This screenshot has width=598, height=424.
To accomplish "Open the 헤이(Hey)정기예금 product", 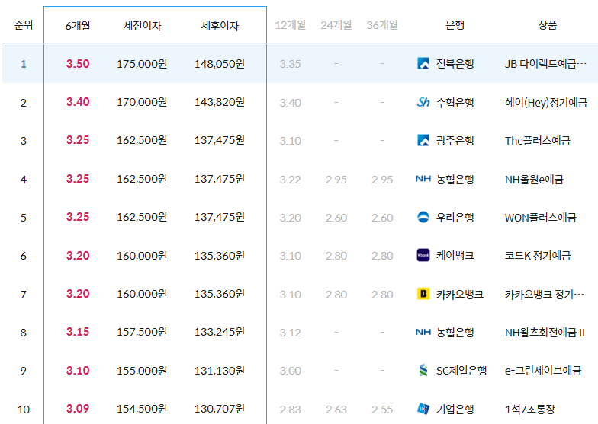I will click(546, 102).
